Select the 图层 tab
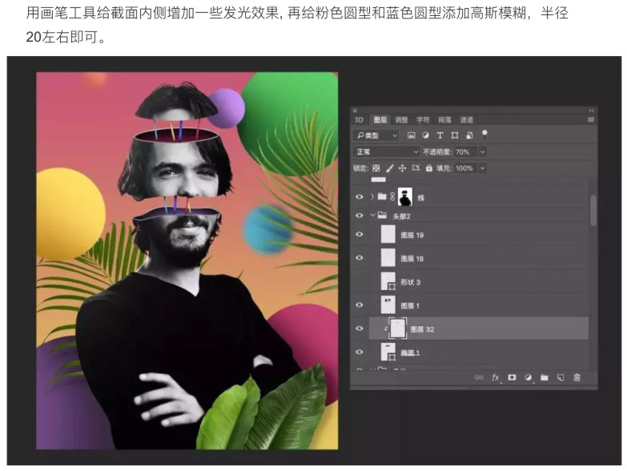Screen dimensions: 627x471 click(380, 120)
